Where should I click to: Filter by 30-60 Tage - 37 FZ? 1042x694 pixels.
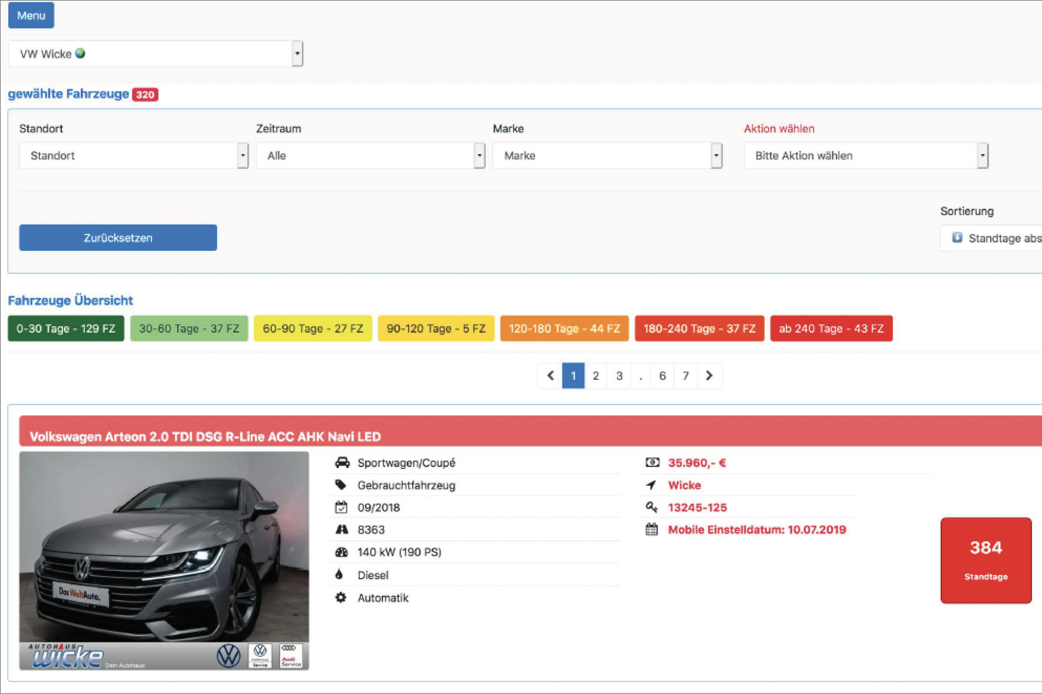click(189, 328)
